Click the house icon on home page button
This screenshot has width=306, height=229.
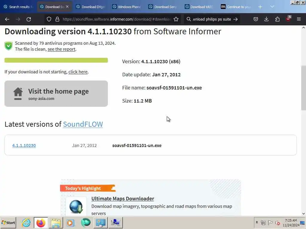coord(18,94)
